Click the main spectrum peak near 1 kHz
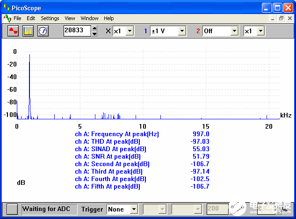This screenshot has width=296, height=219. click(x=29, y=87)
